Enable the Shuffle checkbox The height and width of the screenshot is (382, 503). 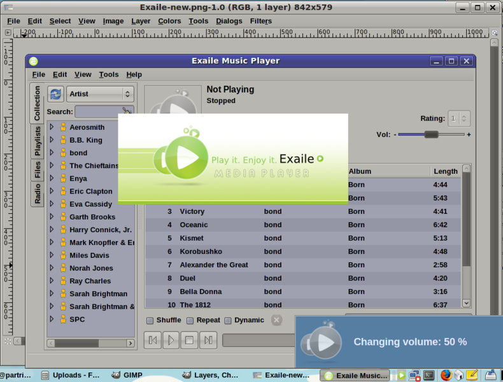(150, 320)
